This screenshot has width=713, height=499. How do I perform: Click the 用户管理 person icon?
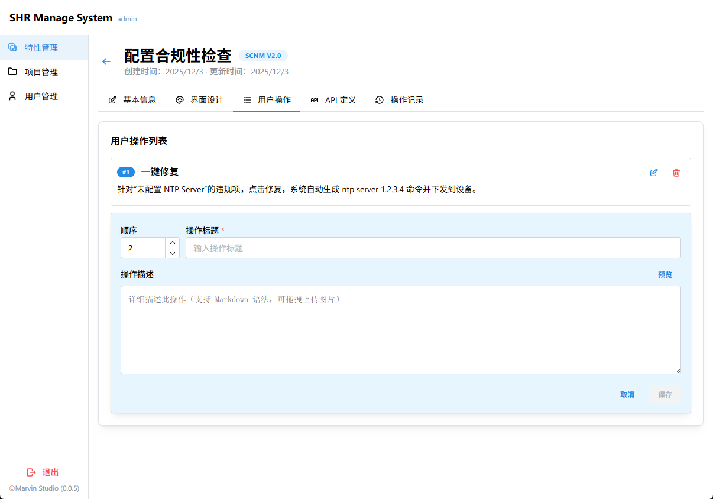12,96
